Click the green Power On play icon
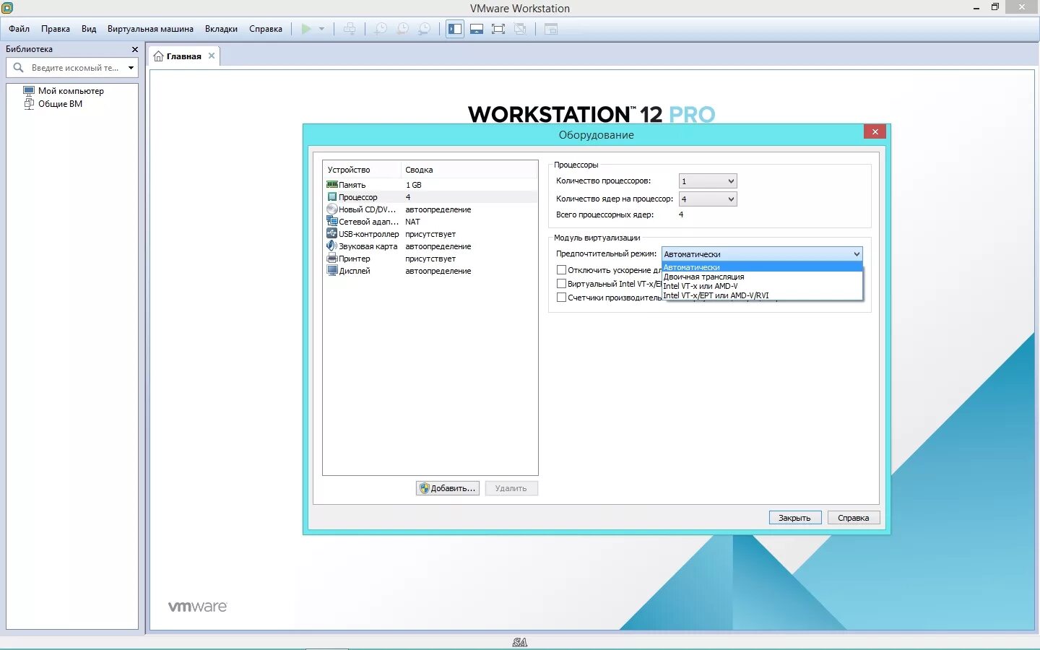The height and width of the screenshot is (650, 1040). pos(306,29)
